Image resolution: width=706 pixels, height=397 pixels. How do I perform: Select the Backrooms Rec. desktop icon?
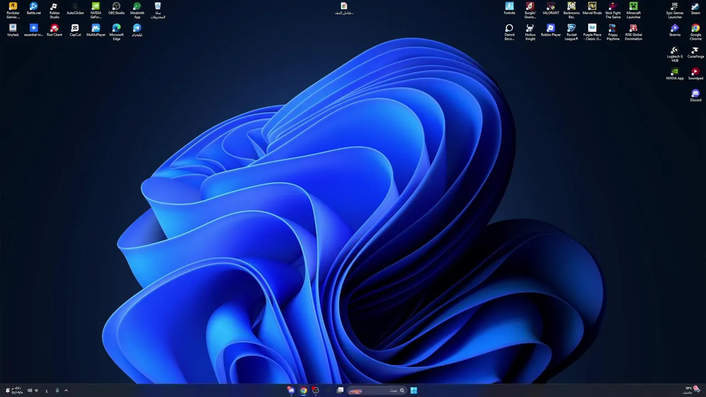571,10
